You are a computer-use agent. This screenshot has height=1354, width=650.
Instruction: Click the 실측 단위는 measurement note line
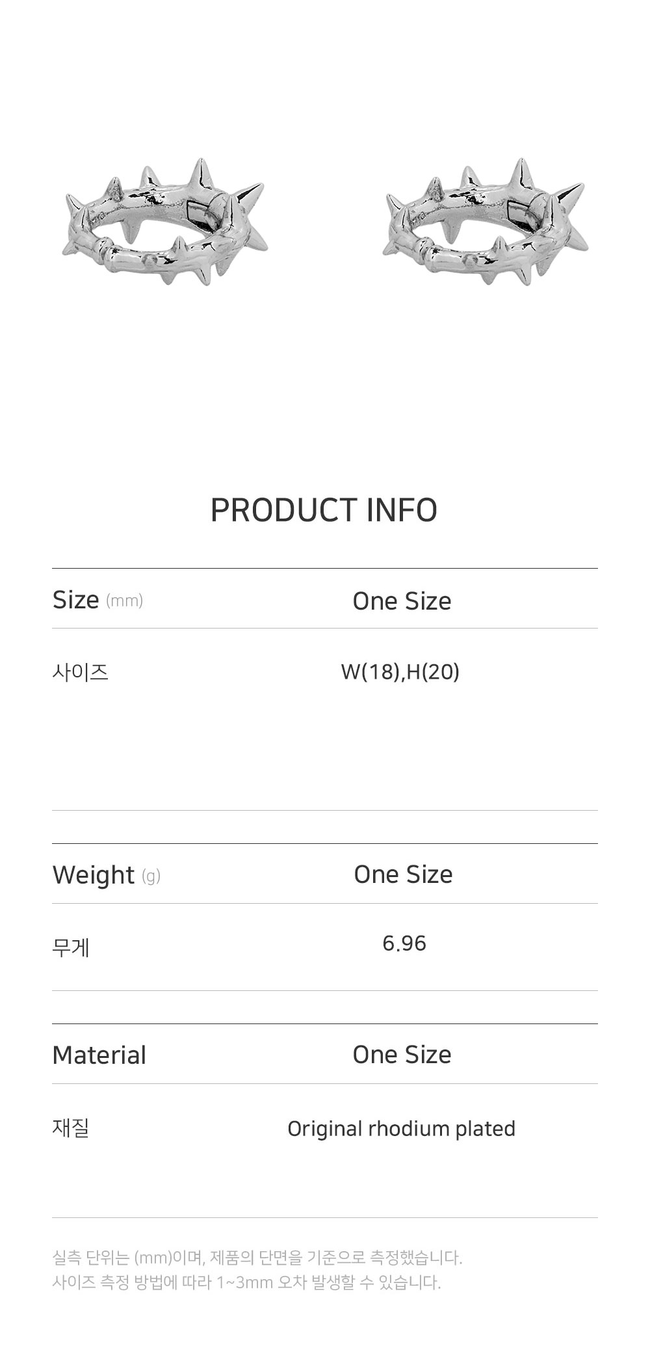pyautogui.click(x=257, y=1258)
